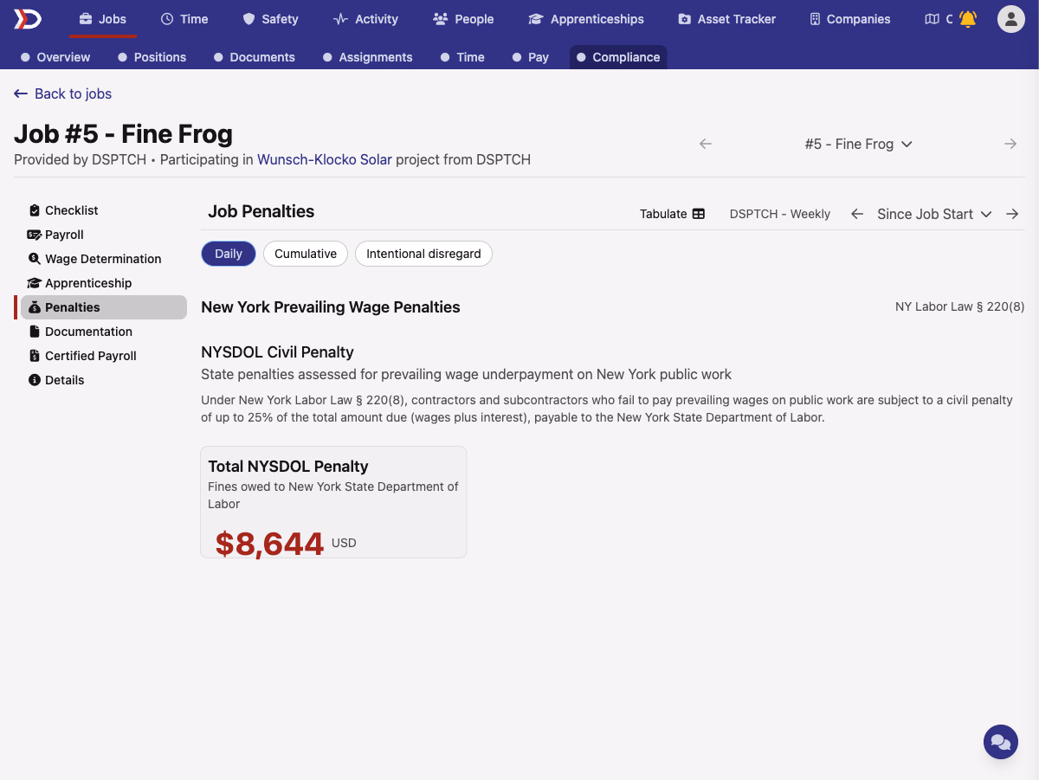The height and width of the screenshot is (780, 1039).
Task: Open the user profile avatar menu
Action: click(x=1011, y=19)
